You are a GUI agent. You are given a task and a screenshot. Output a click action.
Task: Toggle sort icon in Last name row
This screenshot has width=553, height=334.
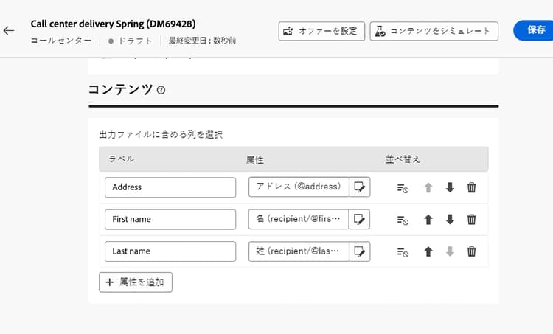[x=403, y=252]
